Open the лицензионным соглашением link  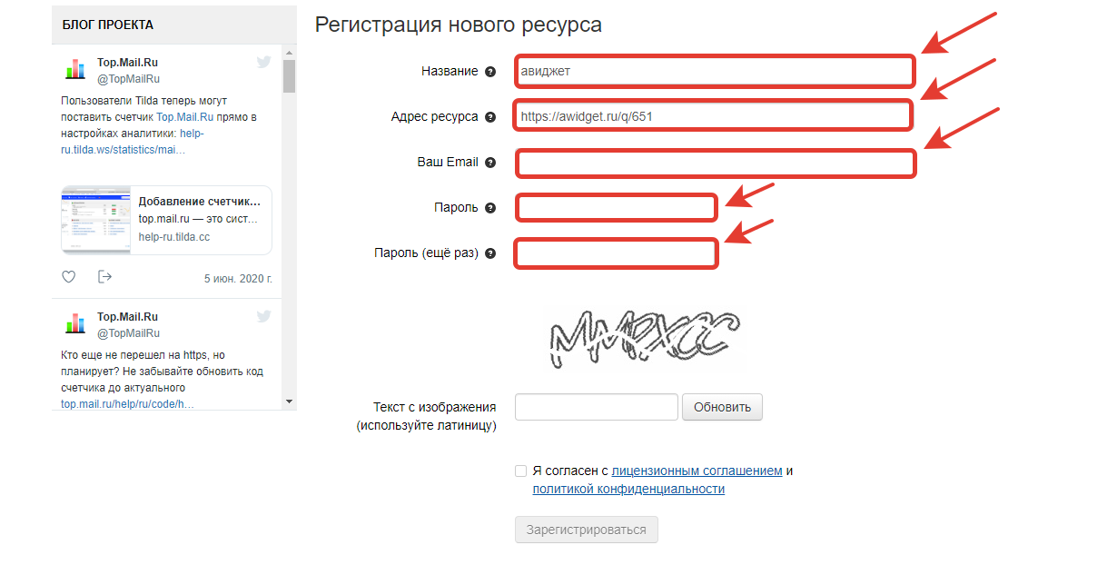697,471
